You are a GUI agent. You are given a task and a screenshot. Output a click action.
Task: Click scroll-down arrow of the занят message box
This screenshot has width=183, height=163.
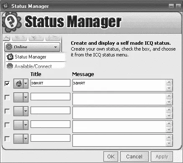[169, 88]
